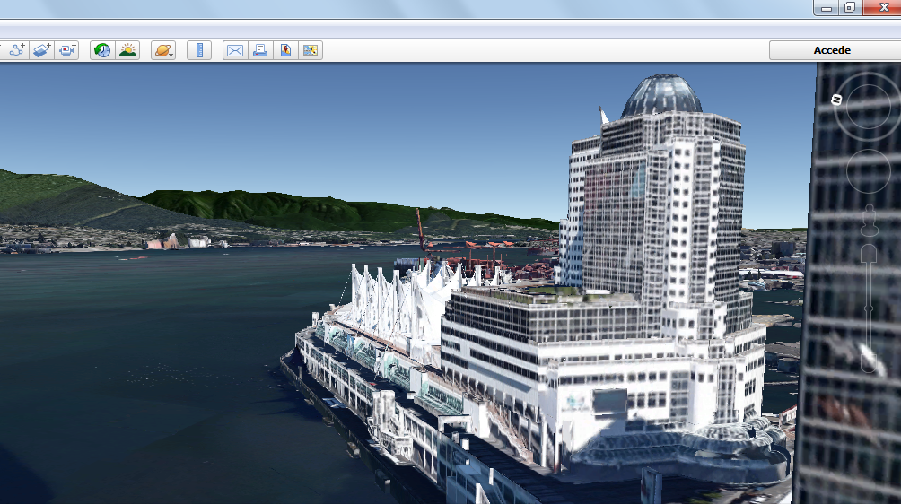Click the Pegman street view icon
This screenshot has width=901, height=504.
869,221
